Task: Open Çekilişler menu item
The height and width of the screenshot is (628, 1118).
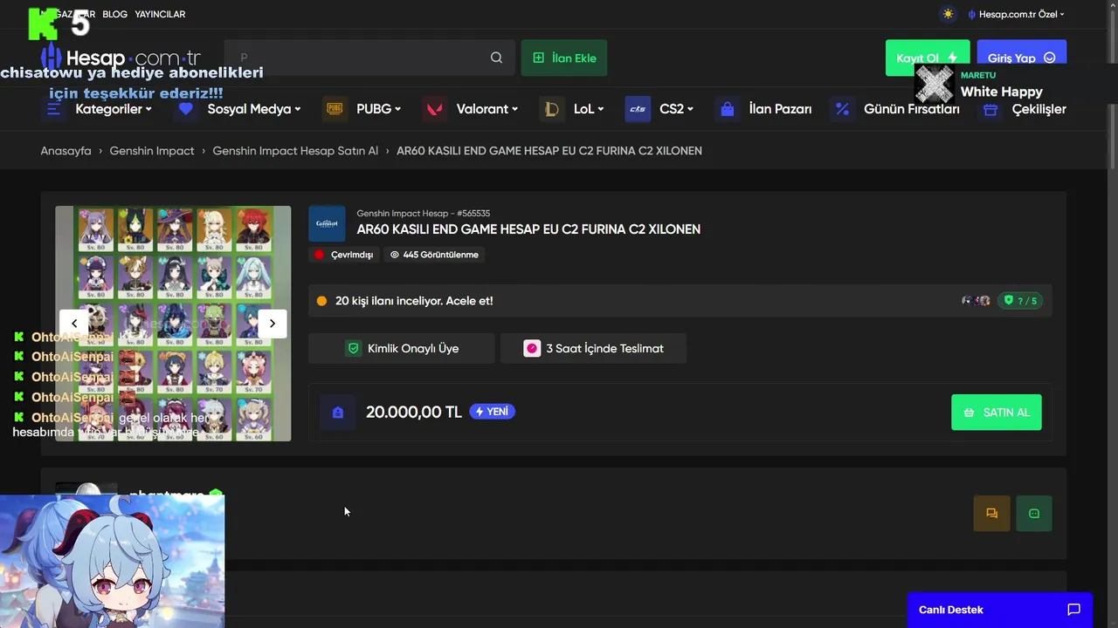Action: [1039, 109]
